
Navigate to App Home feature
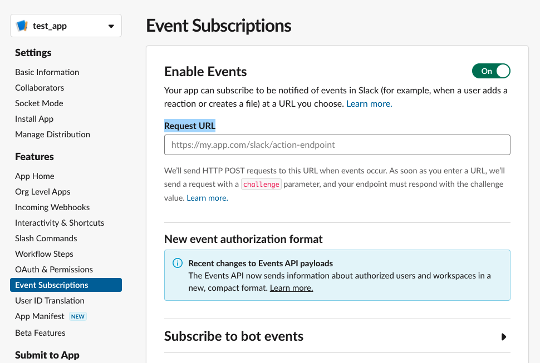point(35,176)
